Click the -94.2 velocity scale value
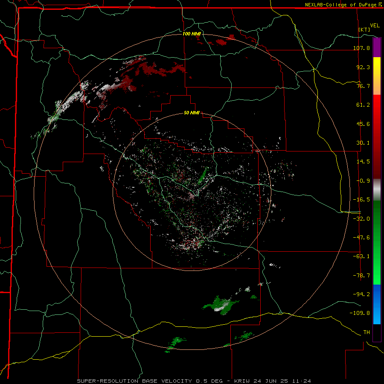 pos(361,294)
